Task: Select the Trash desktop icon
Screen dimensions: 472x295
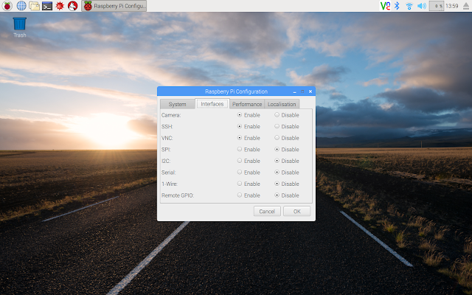Action: (20, 27)
